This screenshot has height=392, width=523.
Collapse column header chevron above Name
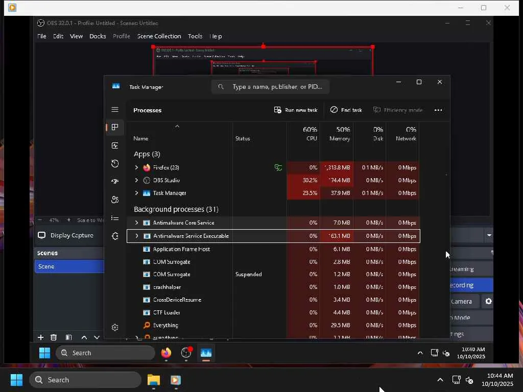(x=177, y=127)
